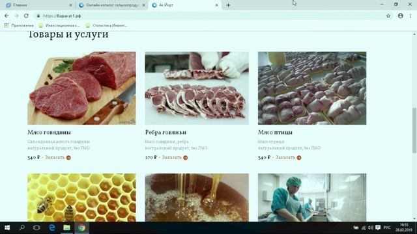Open the notification center icon
This screenshot has width=417, height=234.
click(x=378, y=227)
